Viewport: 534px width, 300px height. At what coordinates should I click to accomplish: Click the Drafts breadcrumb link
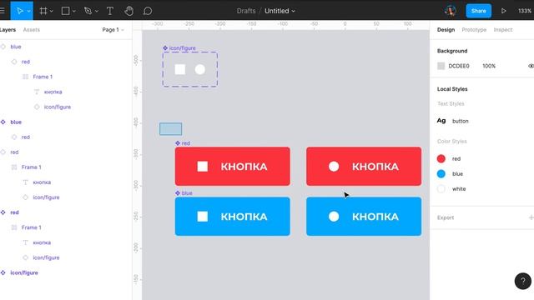246,11
